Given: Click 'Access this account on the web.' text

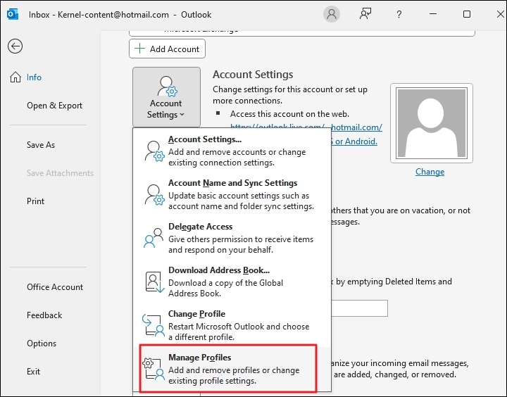Looking at the screenshot, I should (x=289, y=114).
